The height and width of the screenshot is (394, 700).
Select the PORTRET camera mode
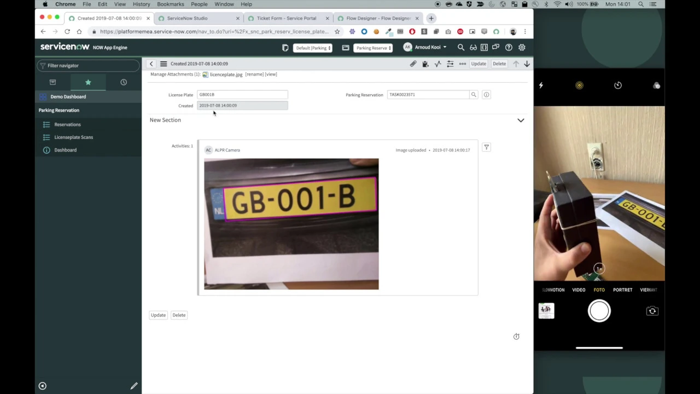[x=622, y=289]
